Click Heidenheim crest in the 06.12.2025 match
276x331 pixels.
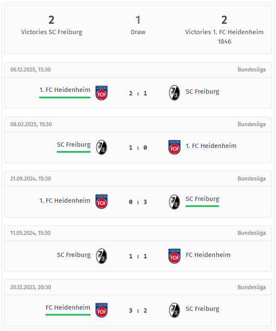[x=102, y=93]
